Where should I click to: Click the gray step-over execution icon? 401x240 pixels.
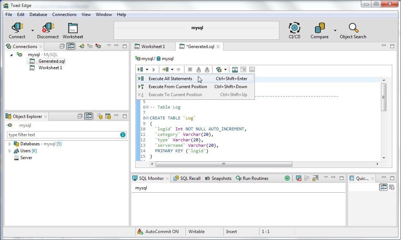[179, 70]
